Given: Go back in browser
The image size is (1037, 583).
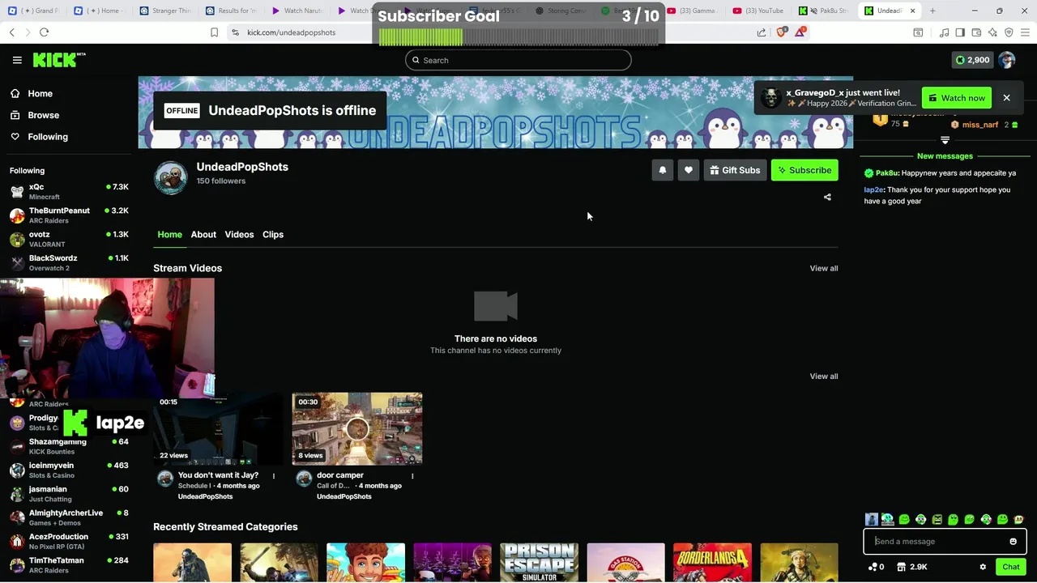Looking at the screenshot, I should [11, 32].
